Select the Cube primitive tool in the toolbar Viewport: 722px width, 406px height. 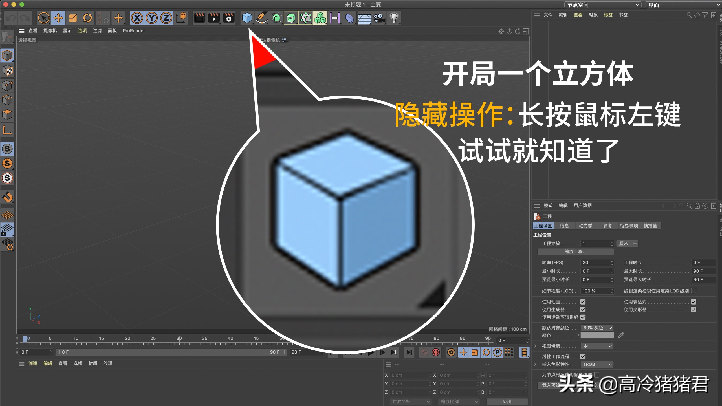coord(247,18)
